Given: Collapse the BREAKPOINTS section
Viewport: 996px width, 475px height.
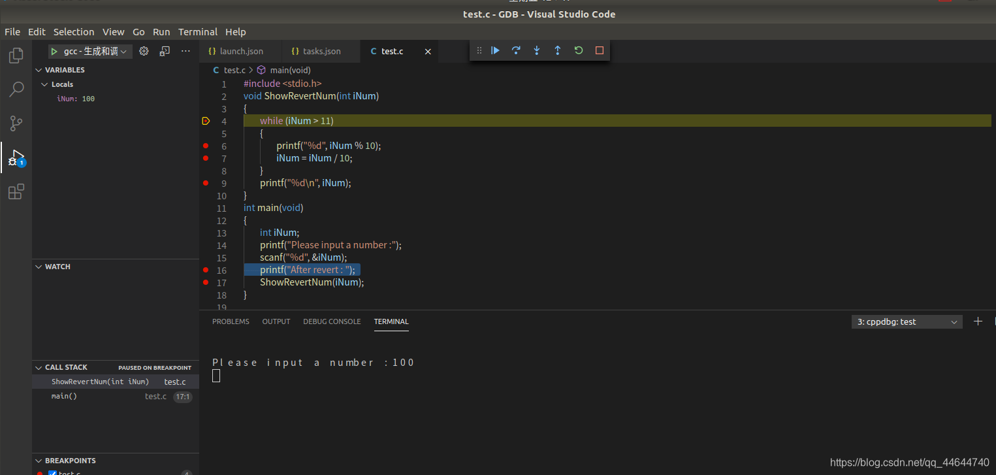Looking at the screenshot, I should click(39, 461).
